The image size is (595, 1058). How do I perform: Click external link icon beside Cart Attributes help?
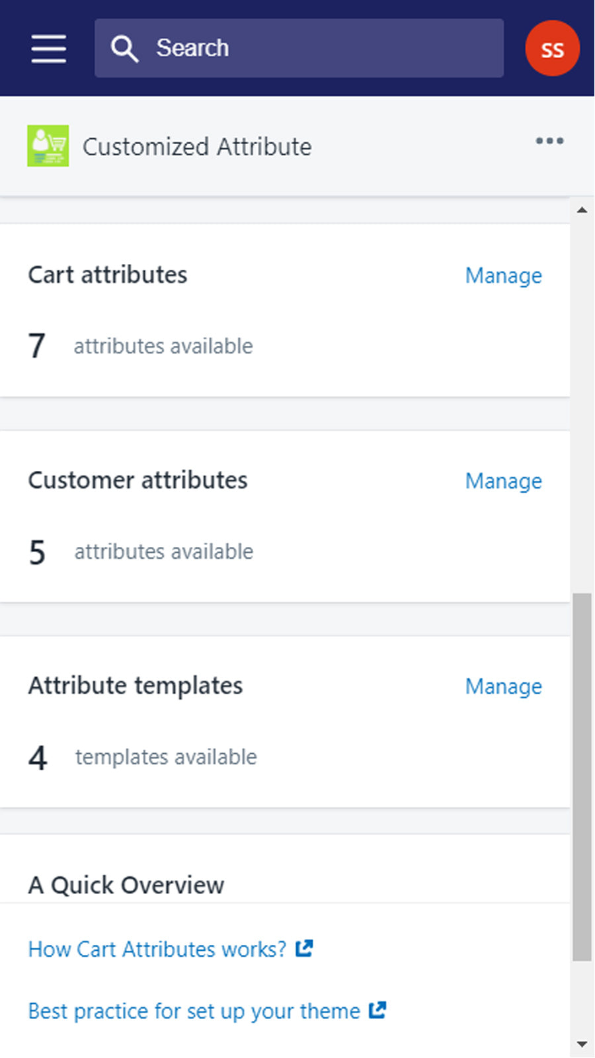point(304,948)
